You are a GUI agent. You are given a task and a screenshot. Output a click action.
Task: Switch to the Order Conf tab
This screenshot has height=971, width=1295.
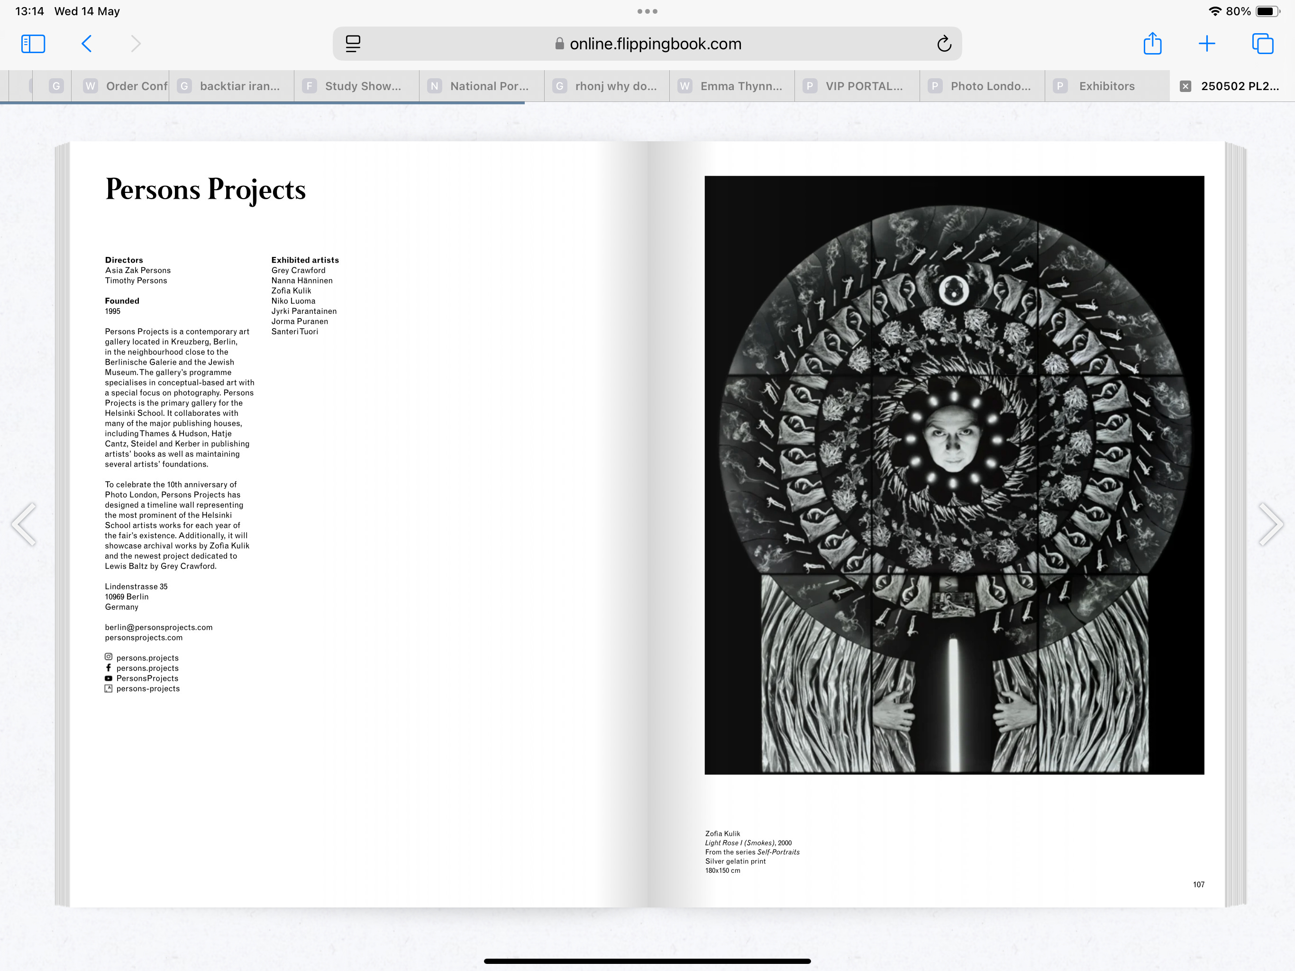click(x=120, y=86)
